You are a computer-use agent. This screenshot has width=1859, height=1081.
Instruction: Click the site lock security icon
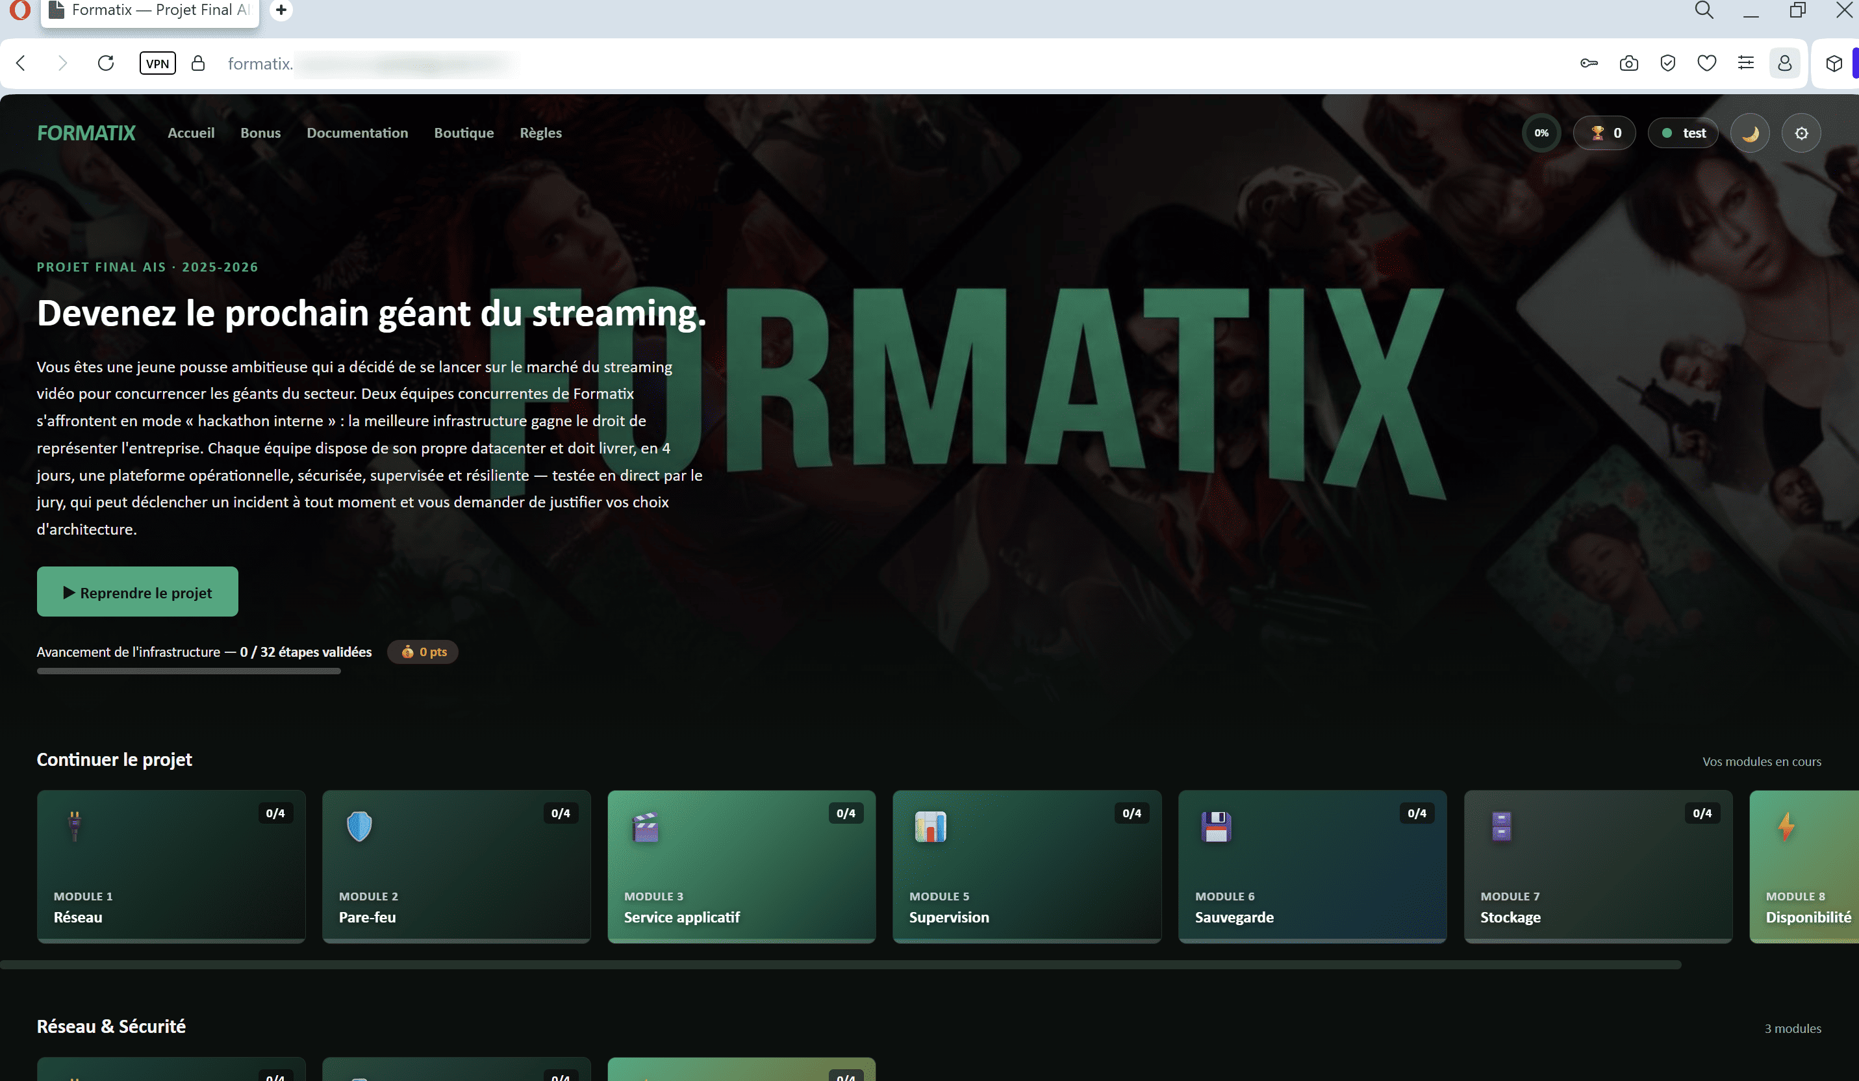coord(197,64)
